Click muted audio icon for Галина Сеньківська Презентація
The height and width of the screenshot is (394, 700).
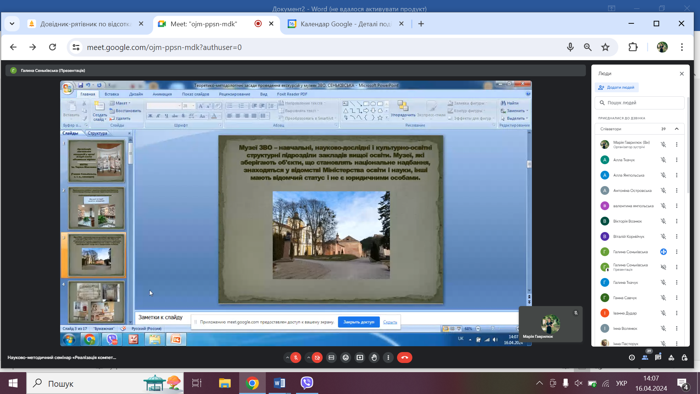pyautogui.click(x=664, y=267)
